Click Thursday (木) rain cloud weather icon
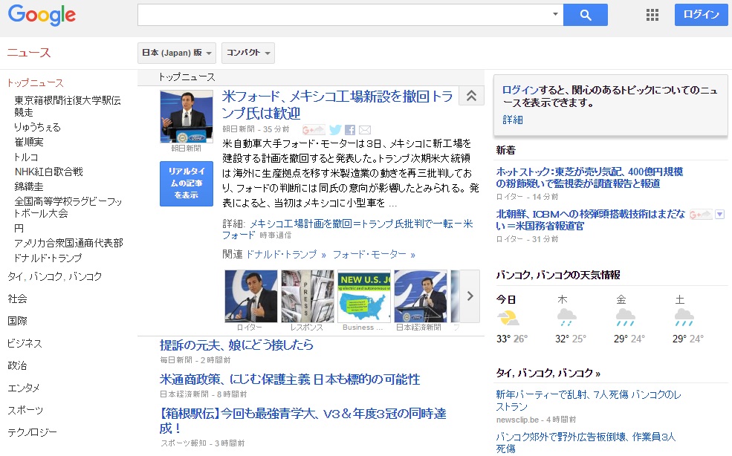The height and width of the screenshot is (456, 732). point(567,317)
